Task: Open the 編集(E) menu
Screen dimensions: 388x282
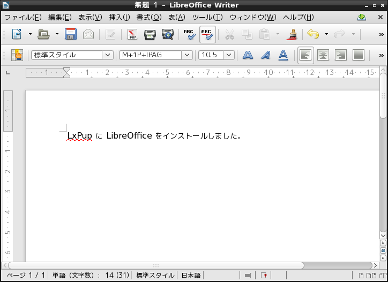Action: (x=60, y=17)
